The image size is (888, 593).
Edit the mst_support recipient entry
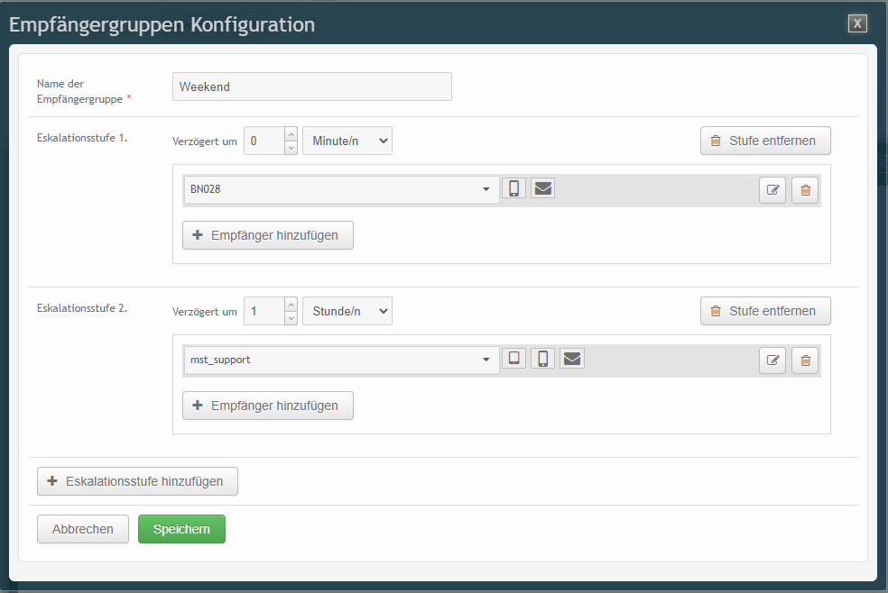(x=772, y=360)
